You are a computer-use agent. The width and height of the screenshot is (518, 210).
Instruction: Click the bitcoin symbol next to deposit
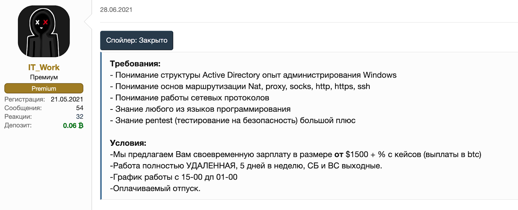[x=81, y=125]
